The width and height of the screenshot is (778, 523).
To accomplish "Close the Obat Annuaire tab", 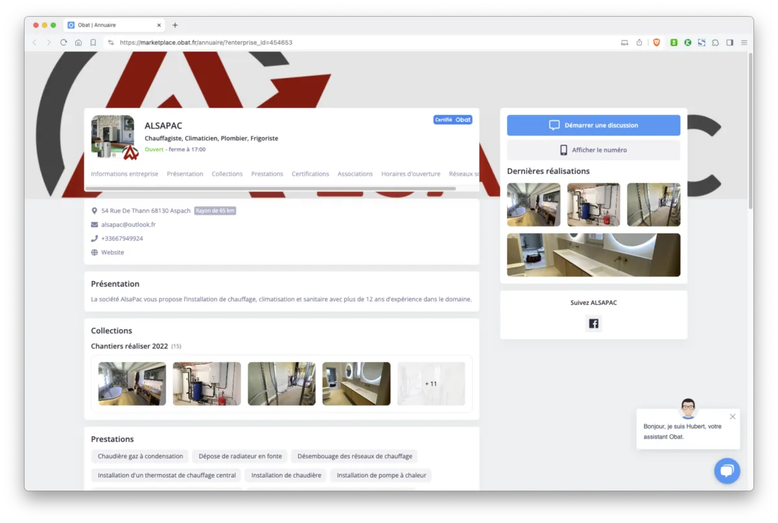I will [x=159, y=25].
